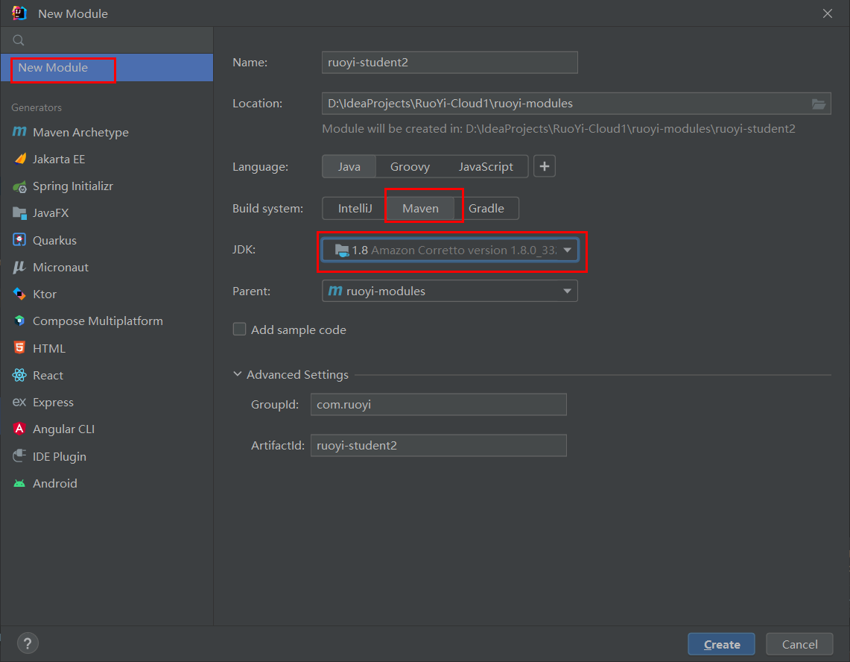Image resolution: width=850 pixels, height=662 pixels.
Task: Click the Maven m icon in Parent field
Action: [x=335, y=291]
